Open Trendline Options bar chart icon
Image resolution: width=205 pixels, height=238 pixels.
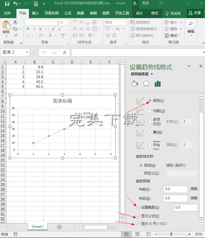(157, 84)
